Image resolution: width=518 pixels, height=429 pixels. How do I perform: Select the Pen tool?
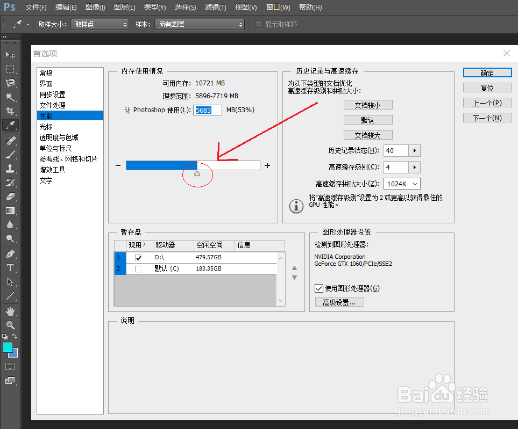(x=10, y=254)
